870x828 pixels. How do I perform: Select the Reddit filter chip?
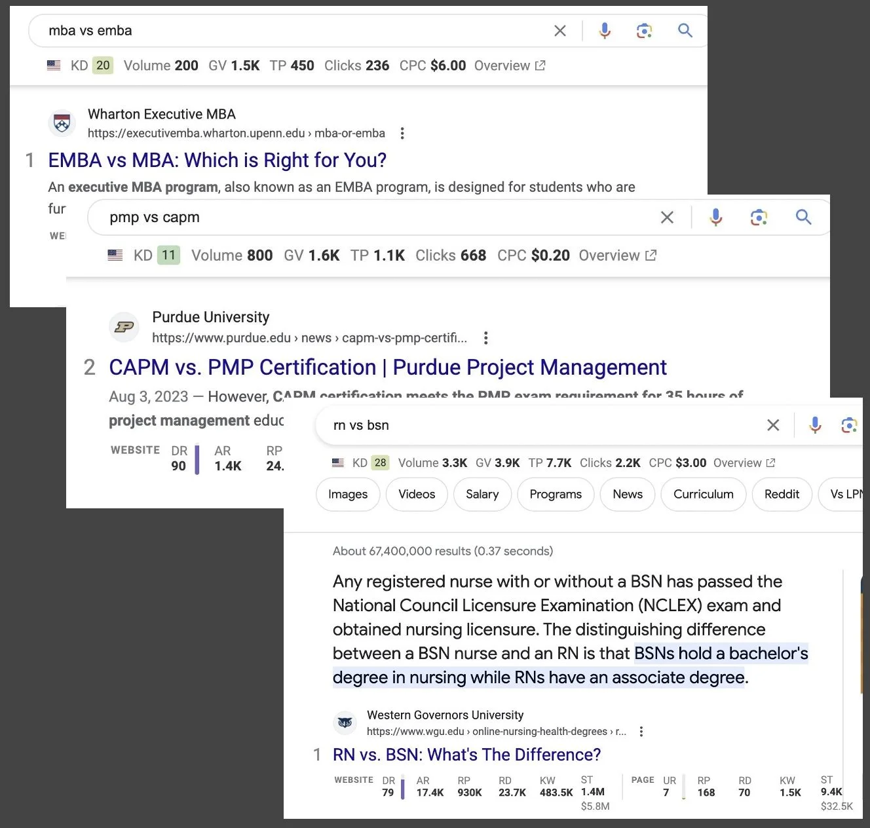pyautogui.click(x=782, y=495)
